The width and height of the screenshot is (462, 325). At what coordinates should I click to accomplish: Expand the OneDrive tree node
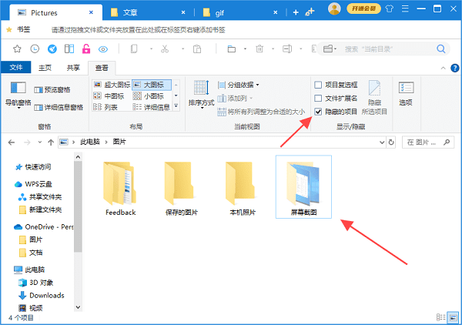tap(9, 227)
